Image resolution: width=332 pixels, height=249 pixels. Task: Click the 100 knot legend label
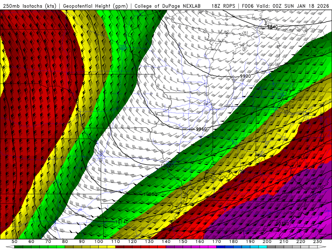coord(99,242)
